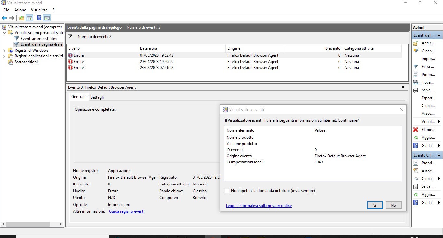This screenshot has width=443, height=238.
Task: Toggle the action pane show/hide toolbar icon
Action: point(47,18)
